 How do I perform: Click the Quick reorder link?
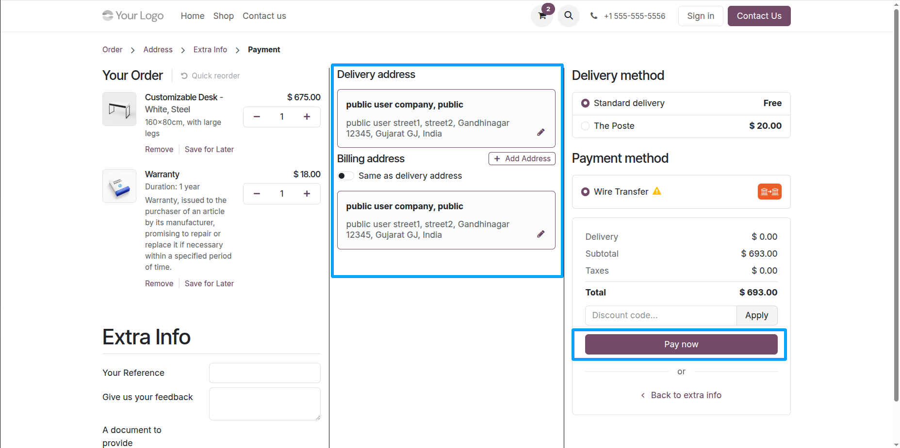pyautogui.click(x=211, y=76)
